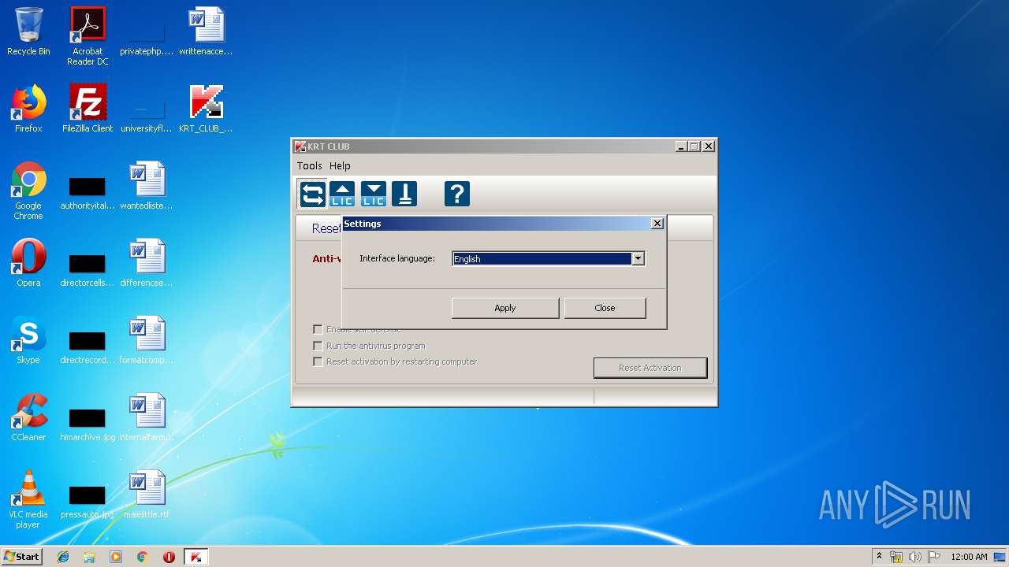The height and width of the screenshot is (567, 1009).
Task: Click KRT CLUB taskbar button
Action: [195, 557]
